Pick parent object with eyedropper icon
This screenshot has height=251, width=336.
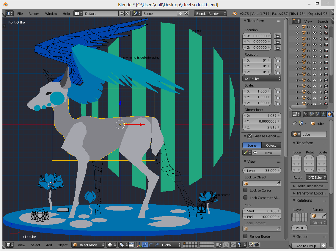pyautogui.click(x=324, y=216)
